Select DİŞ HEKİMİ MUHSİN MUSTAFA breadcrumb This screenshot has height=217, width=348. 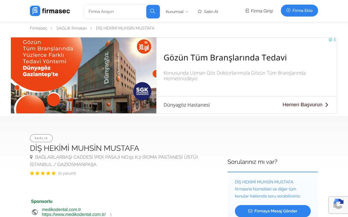coord(125,28)
